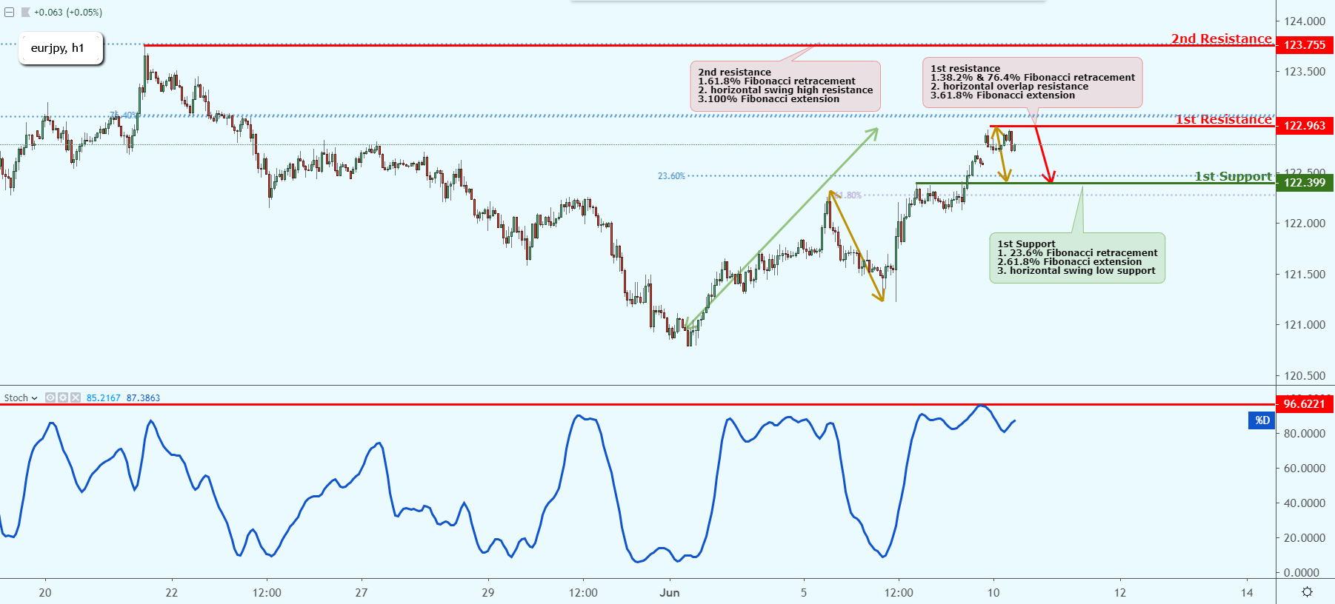1335x604 pixels.
Task: Click the 1st Resistance line label
Action: tap(1223, 119)
